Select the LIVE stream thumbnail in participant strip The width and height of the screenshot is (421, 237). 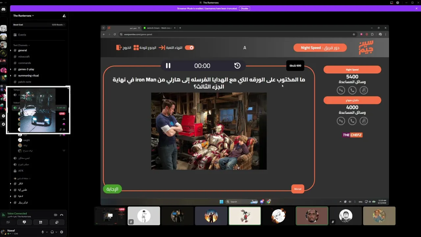(110, 216)
